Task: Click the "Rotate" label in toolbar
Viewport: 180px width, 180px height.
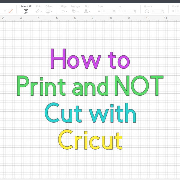Action: (148, 6)
